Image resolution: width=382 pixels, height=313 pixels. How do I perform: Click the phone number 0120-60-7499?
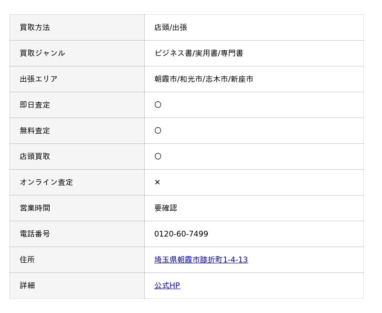[x=181, y=234]
